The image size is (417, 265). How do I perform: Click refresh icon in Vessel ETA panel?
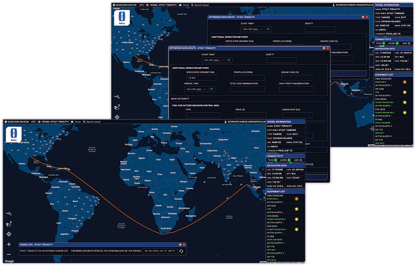click(x=181, y=251)
